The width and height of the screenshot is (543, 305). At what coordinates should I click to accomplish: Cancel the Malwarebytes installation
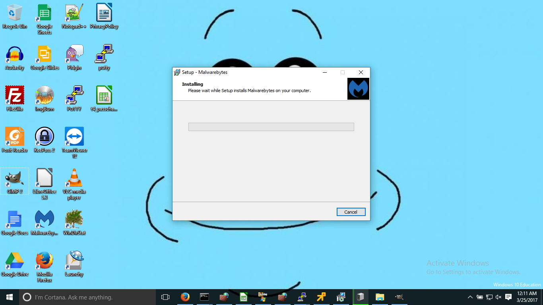pos(351,212)
